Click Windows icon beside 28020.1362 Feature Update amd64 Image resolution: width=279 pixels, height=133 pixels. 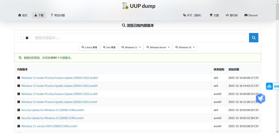[19, 78]
